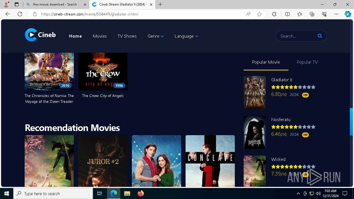Image resolution: width=354 pixels, height=199 pixels.
Task: Click the 2010 year badge on Narnia
Action: tap(65, 86)
